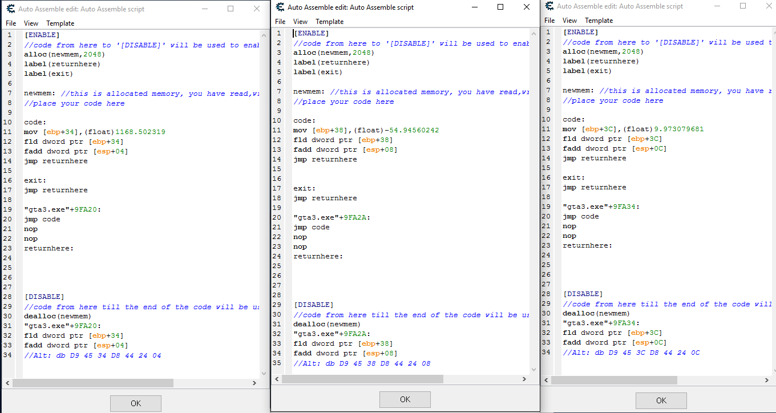Viewport: 776px width, 413px height.
Task: Click the Cheat Engine icon in the middle window title bar
Action: tap(280, 7)
